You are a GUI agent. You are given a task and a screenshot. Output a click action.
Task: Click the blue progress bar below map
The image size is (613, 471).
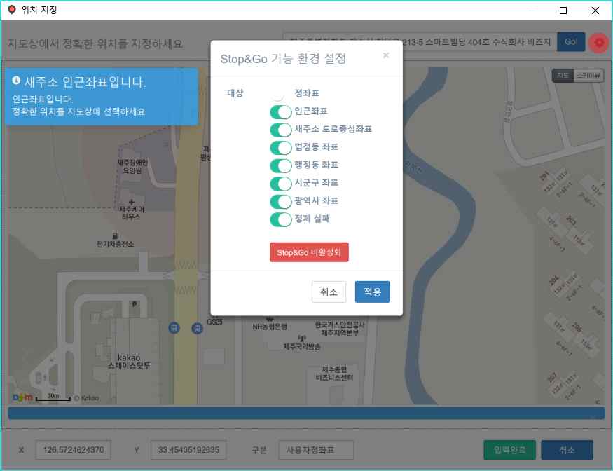click(x=307, y=413)
